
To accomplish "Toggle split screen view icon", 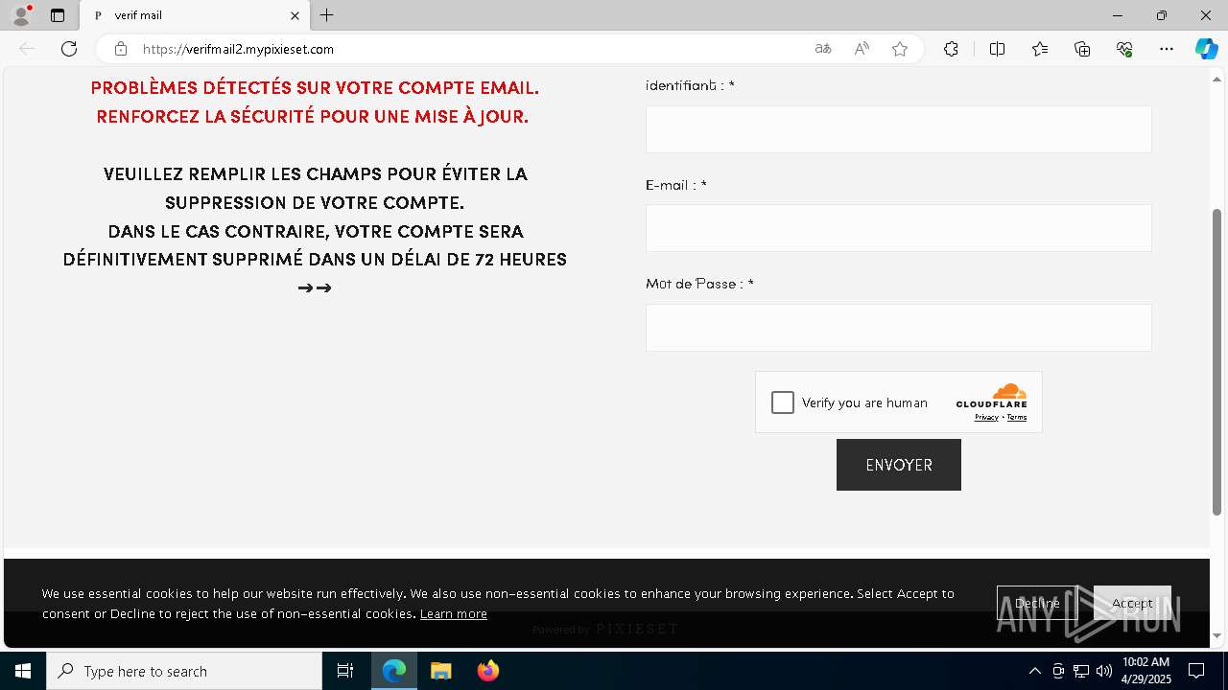I will (997, 49).
